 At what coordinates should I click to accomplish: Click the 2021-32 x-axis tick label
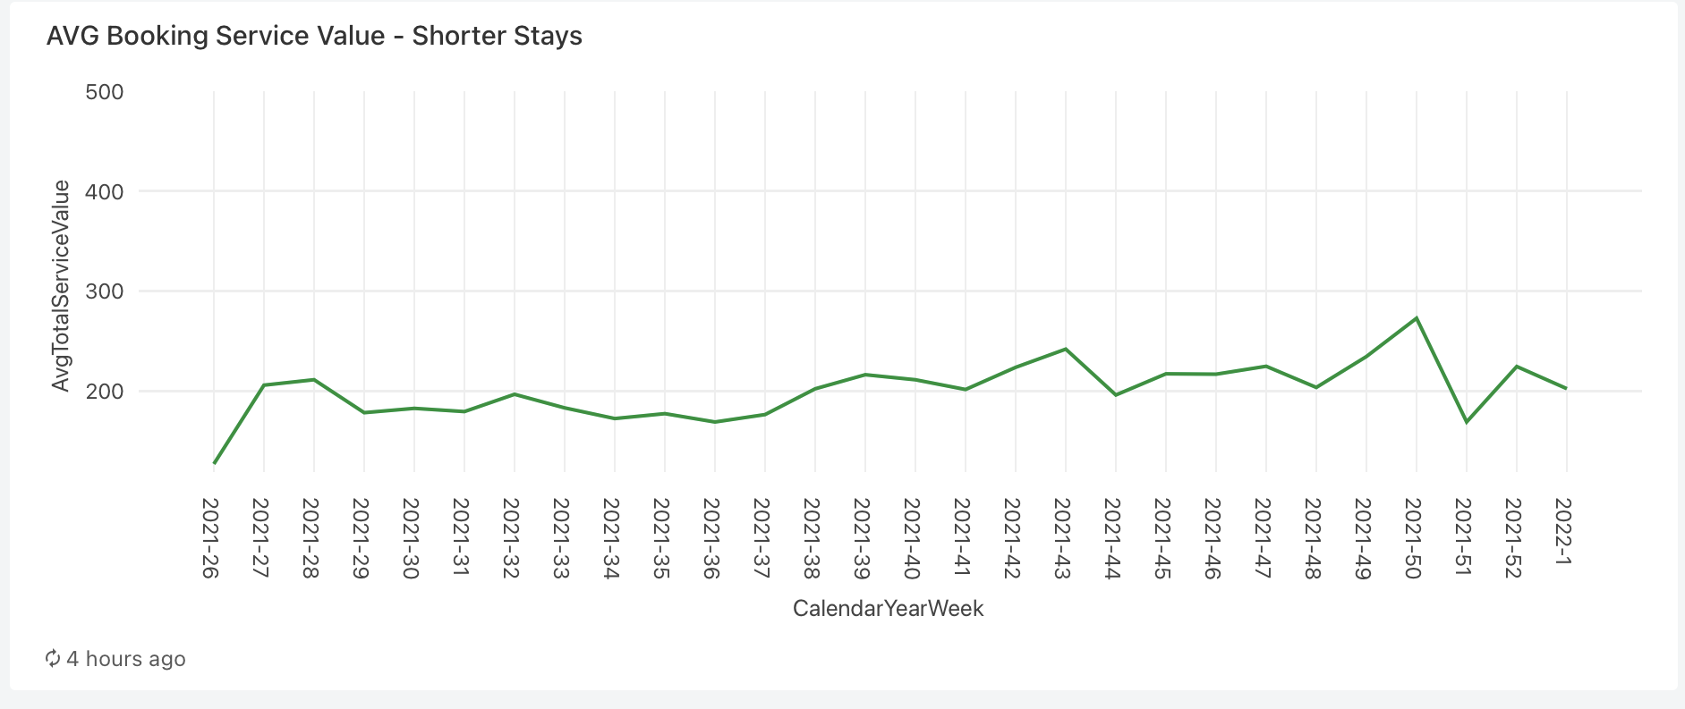point(511,537)
